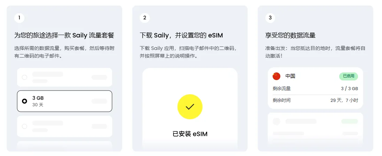Click the heading 为您的旅途选择一款 Saily 流量套餐

64,35
